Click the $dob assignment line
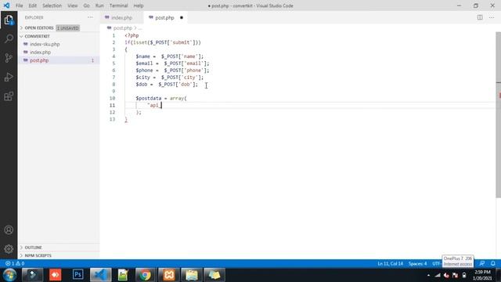 (167, 85)
